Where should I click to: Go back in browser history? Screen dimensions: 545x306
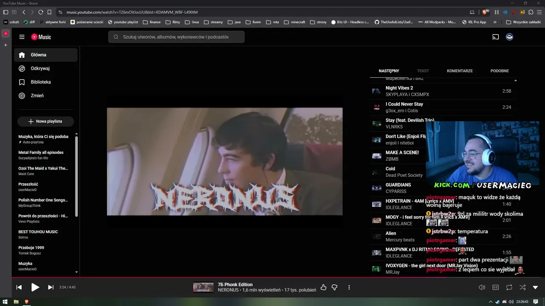(x=24, y=12)
